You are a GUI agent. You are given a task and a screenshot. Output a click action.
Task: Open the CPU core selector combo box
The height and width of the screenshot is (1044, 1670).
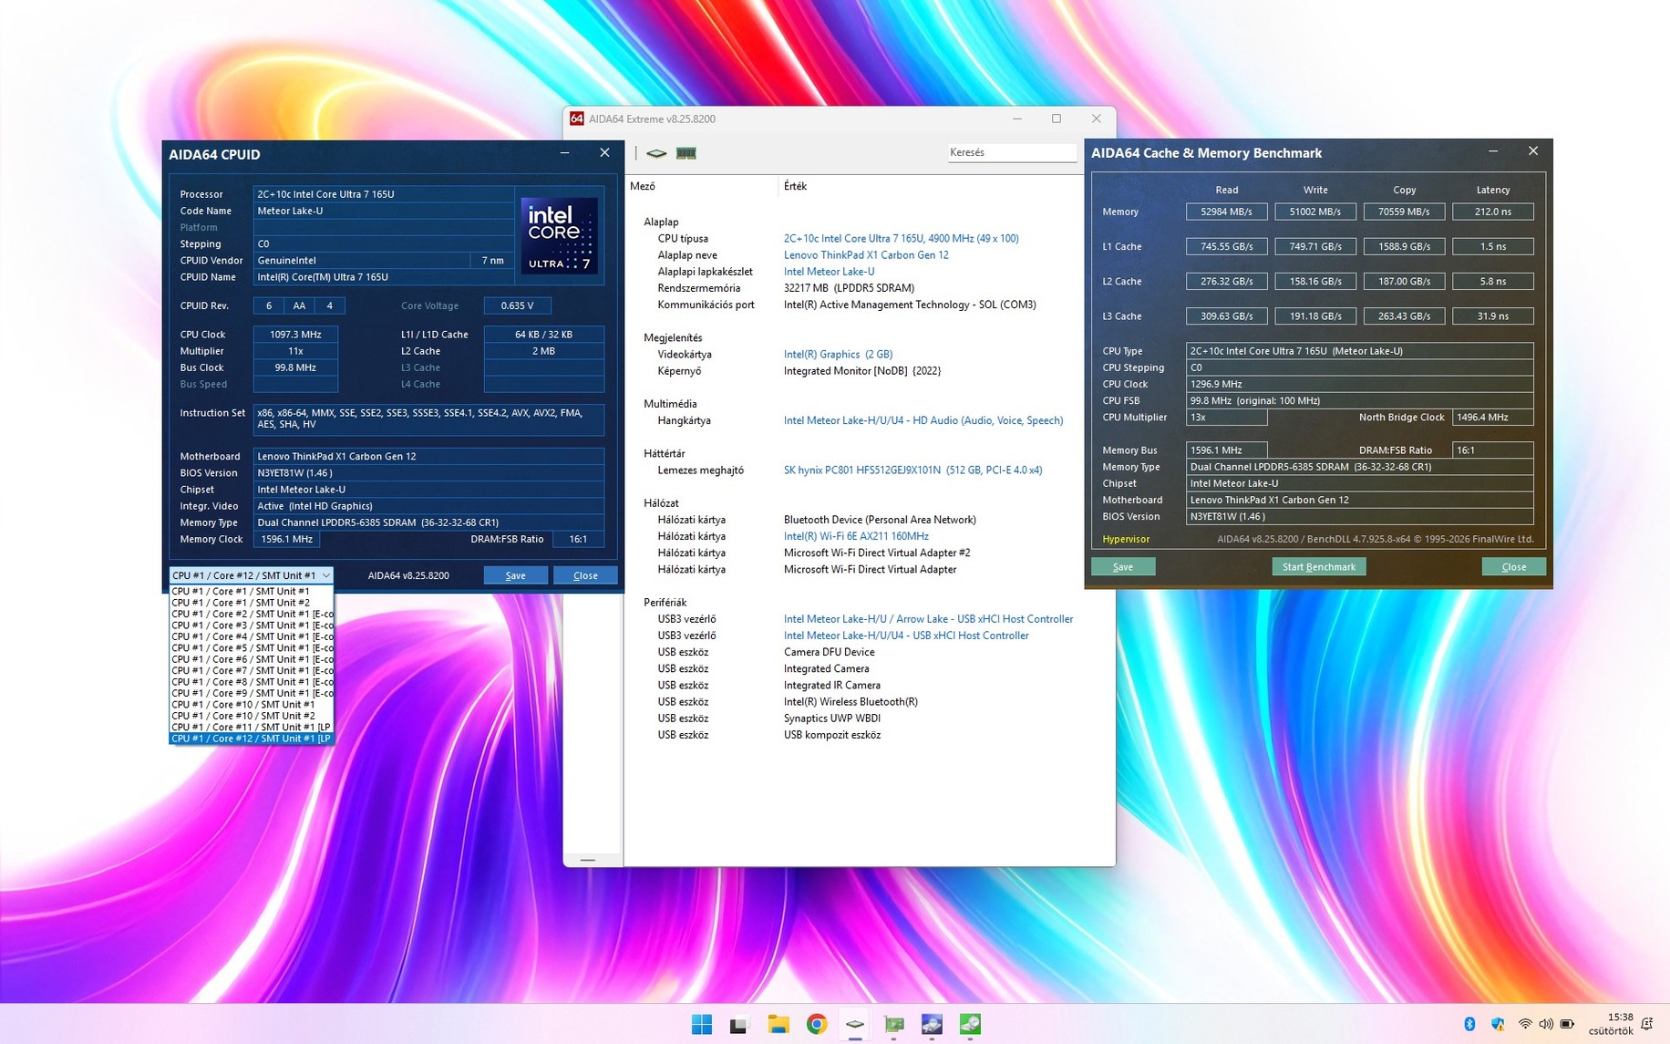tap(251, 575)
